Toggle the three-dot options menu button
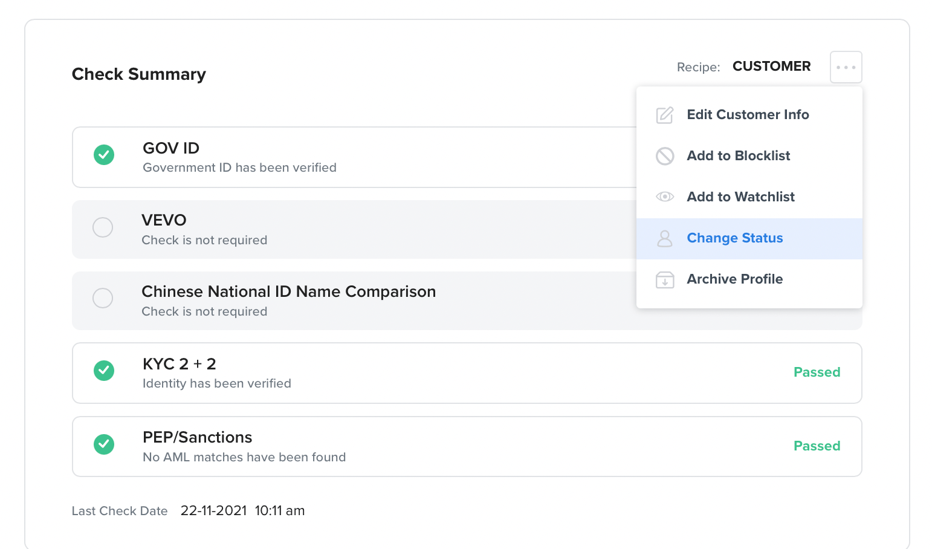Screen dimensions: 932x549 pyautogui.click(x=846, y=67)
